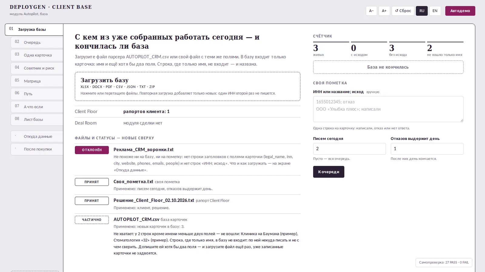
Task: Click the ОТКЛОНЁН status badge
Action: pos(92,150)
